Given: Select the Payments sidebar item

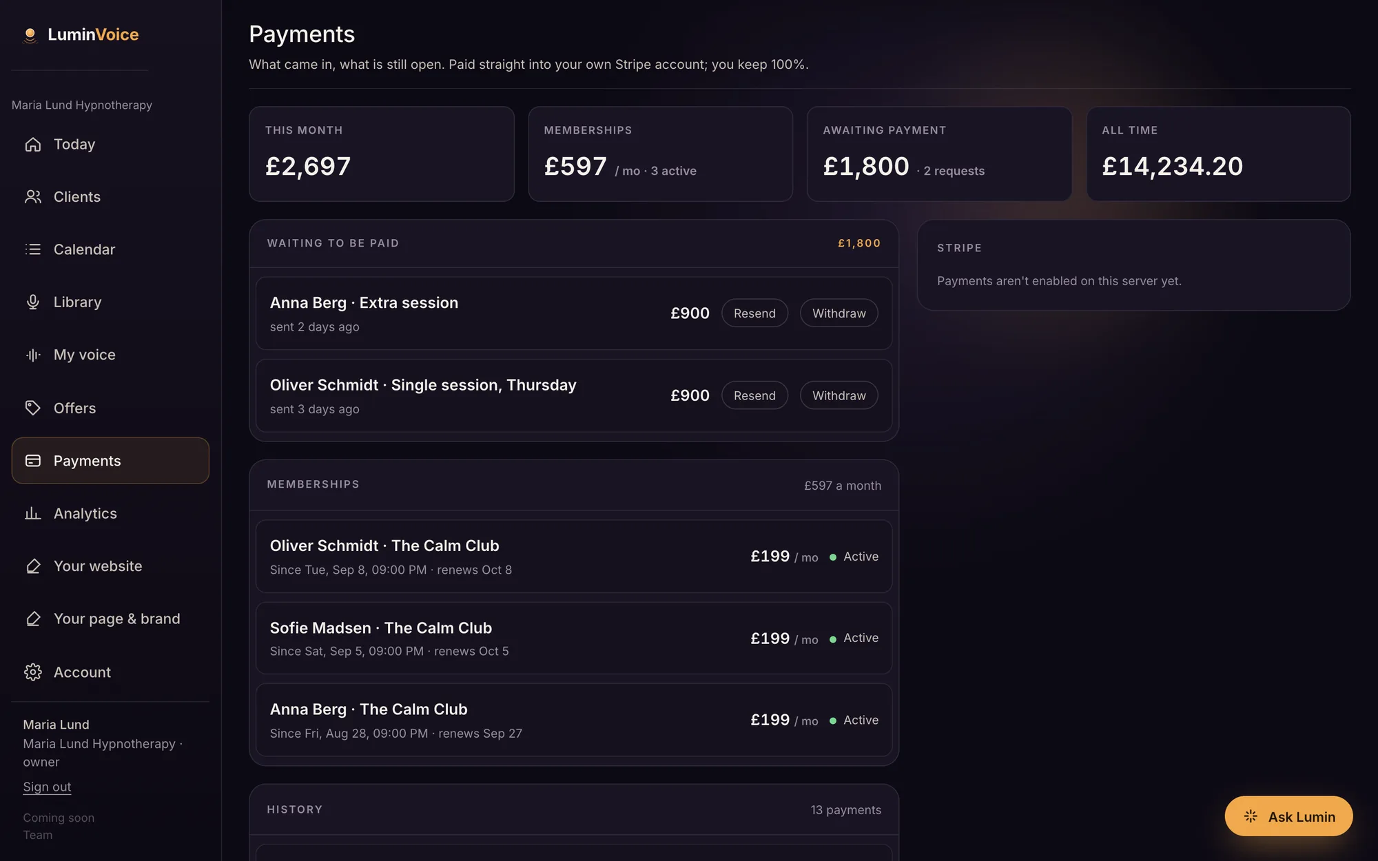Looking at the screenshot, I should click(x=110, y=461).
